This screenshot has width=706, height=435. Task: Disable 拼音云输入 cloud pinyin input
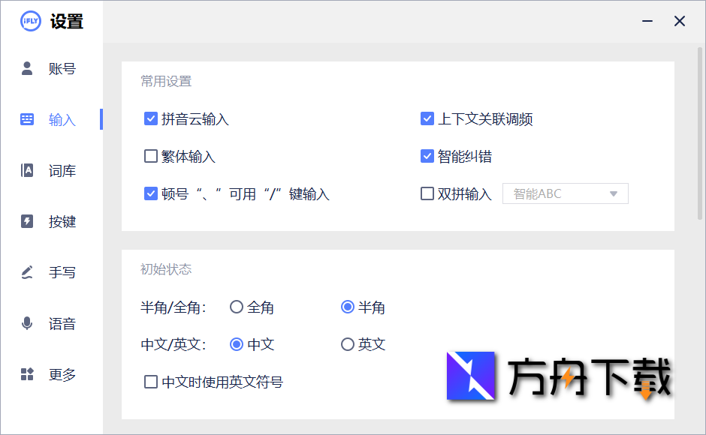(150, 118)
